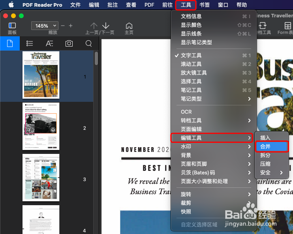Screen dimensions: 293x234
Task: Expand the 页面大小调整和处理 submenu
Action: pos(214,182)
